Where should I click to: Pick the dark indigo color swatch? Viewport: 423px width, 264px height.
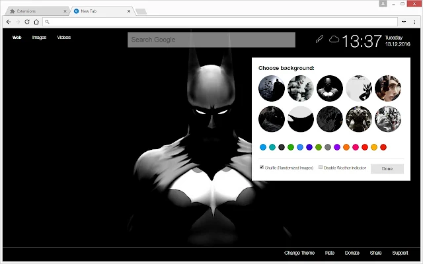(x=309, y=147)
